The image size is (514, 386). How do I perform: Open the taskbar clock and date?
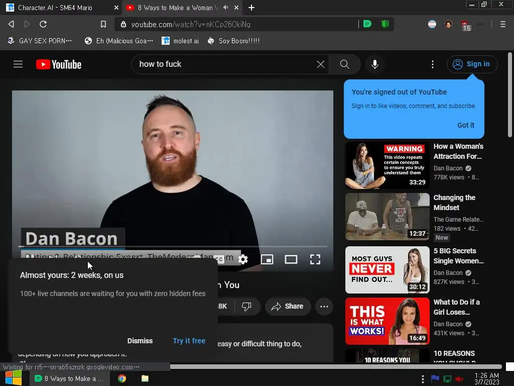[x=486, y=378]
